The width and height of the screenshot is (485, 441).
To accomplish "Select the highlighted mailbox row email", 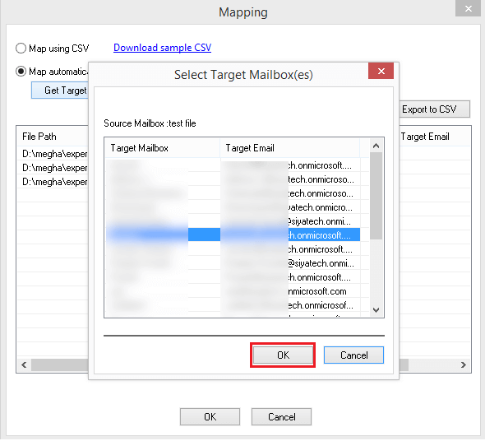I will (290, 235).
